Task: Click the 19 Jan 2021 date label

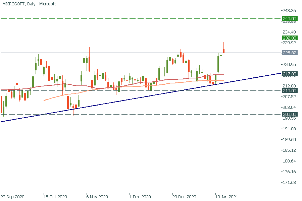Action: [226, 197]
